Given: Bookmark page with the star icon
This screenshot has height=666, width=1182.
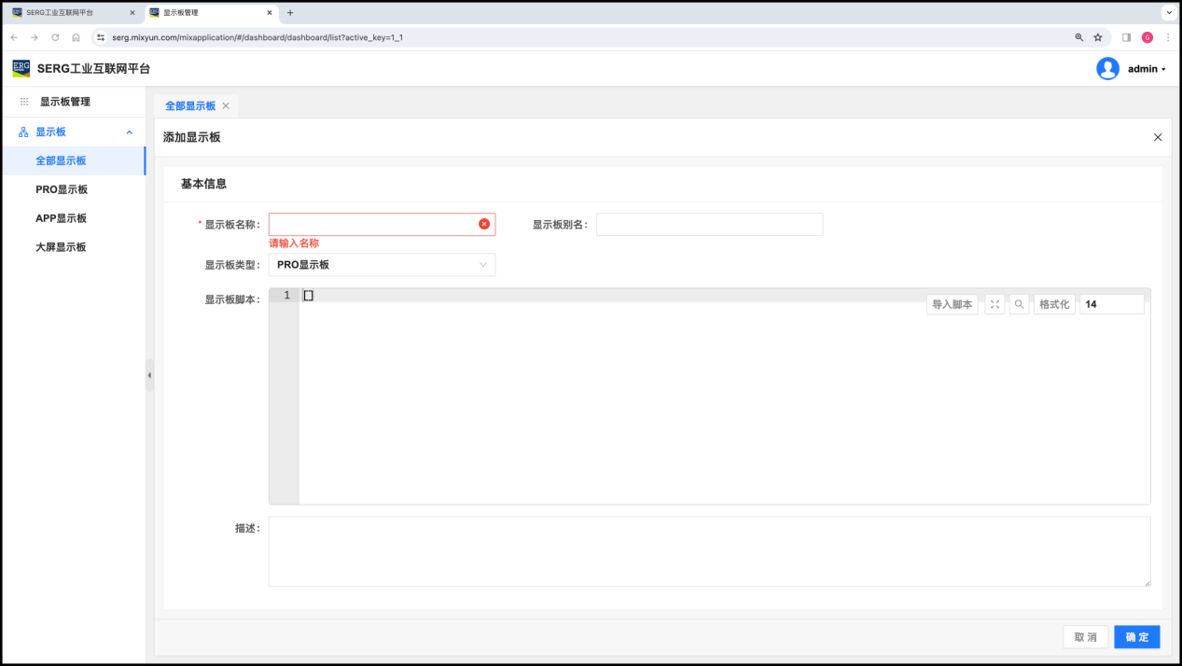Looking at the screenshot, I should (1098, 37).
